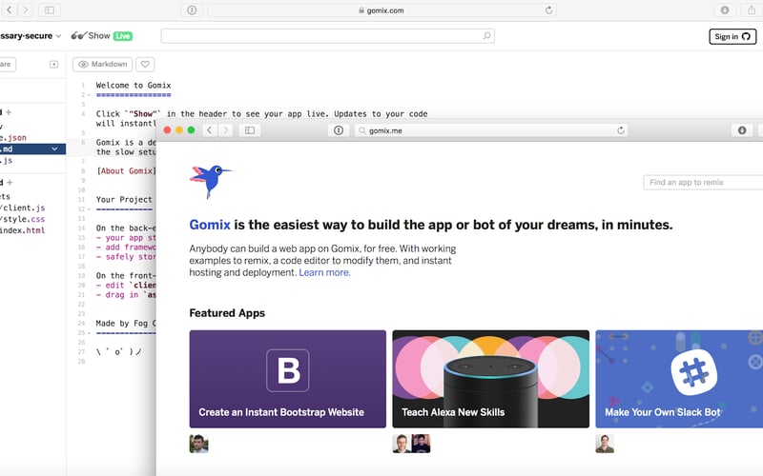Open the 'Make Your Own Slack Bot' card
Image resolution: width=763 pixels, height=476 pixels.
[x=679, y=379]
